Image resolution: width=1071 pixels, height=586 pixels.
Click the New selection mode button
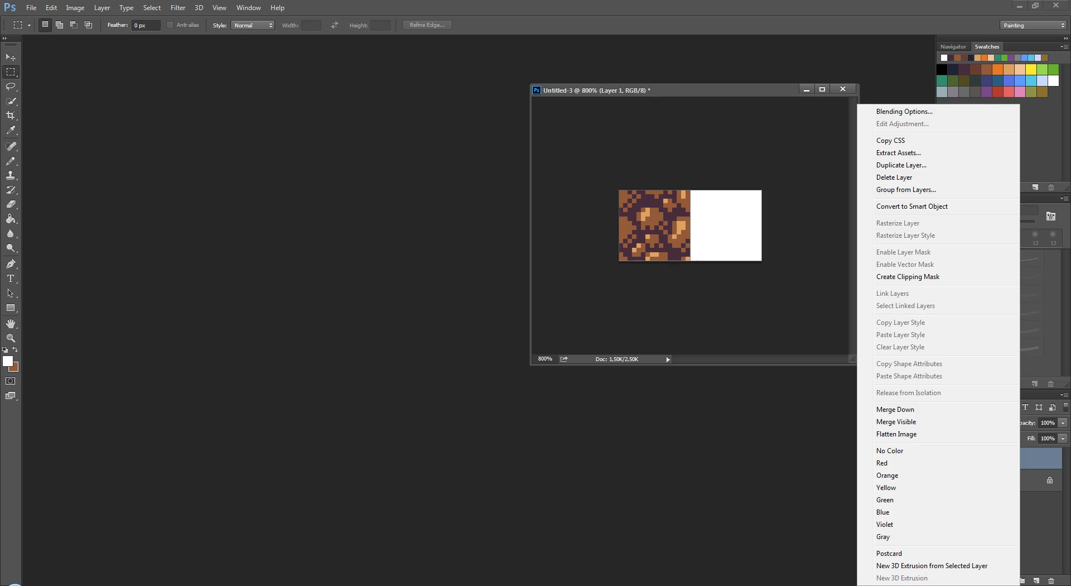tap(45, 25)
